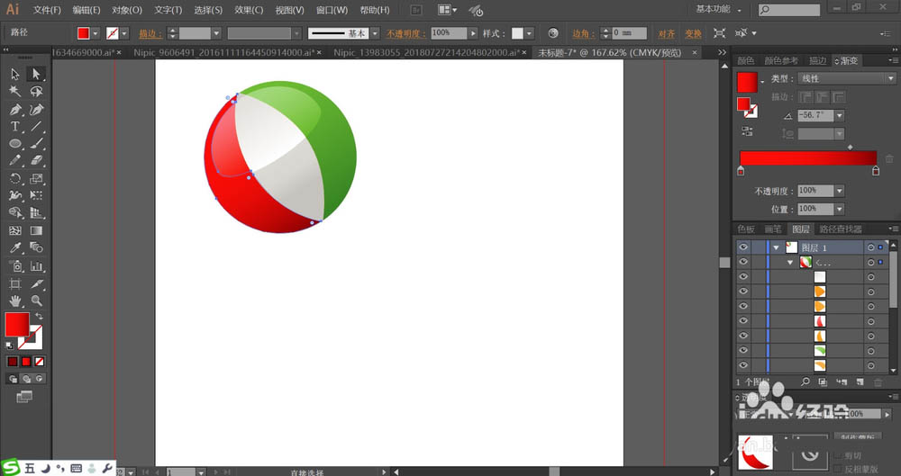The height and width of the screenshot is (476, 901).
Task: Select the Line Segment tool
Action: 36,126
